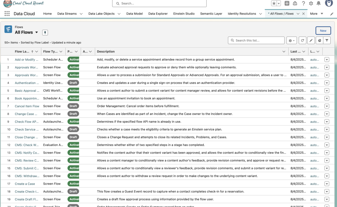This screenshot has height=207, width=337.
Task: Open Flow Label column menu chevron
Action: [x=37, y=52]
